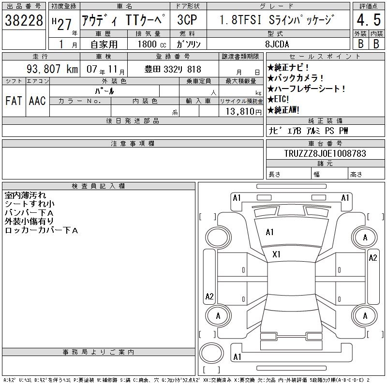387x387 pixels.
Task: Select the 07年 11月 inspection date
Action: coord(105,70)
